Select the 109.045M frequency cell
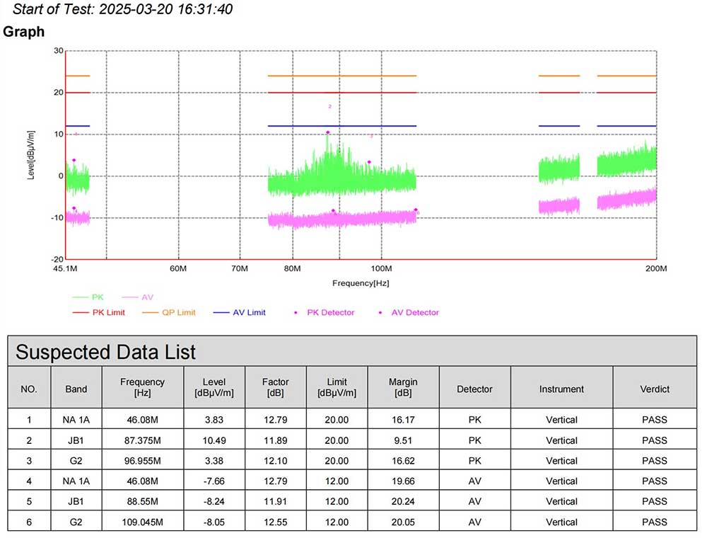 142,522
